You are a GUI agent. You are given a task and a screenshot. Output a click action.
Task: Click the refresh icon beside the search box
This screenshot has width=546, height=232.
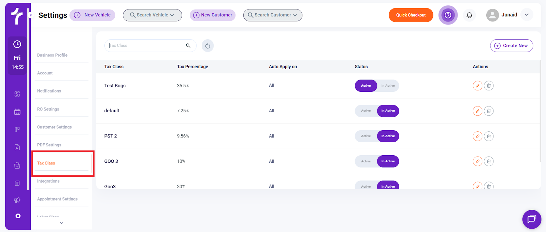click(207, 46)
